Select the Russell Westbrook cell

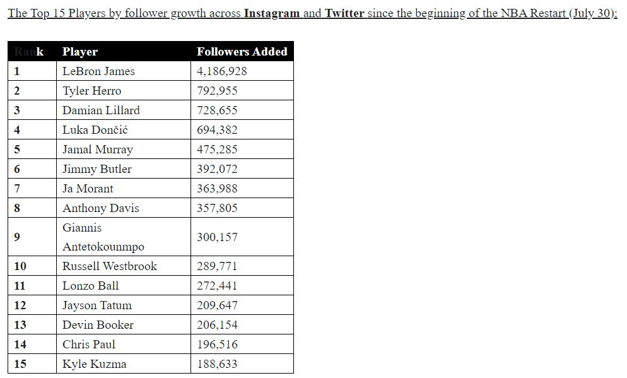pos(110,266)
